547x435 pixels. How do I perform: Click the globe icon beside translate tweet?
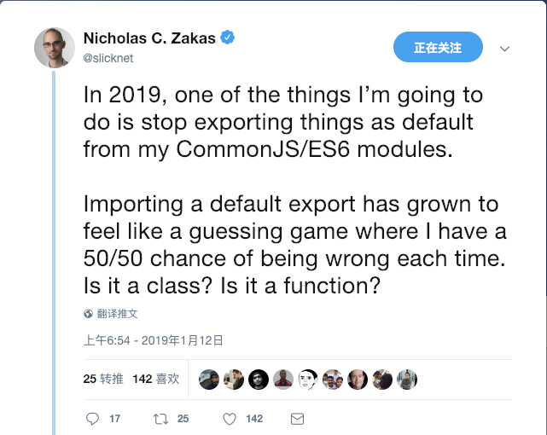pos(89,314)
